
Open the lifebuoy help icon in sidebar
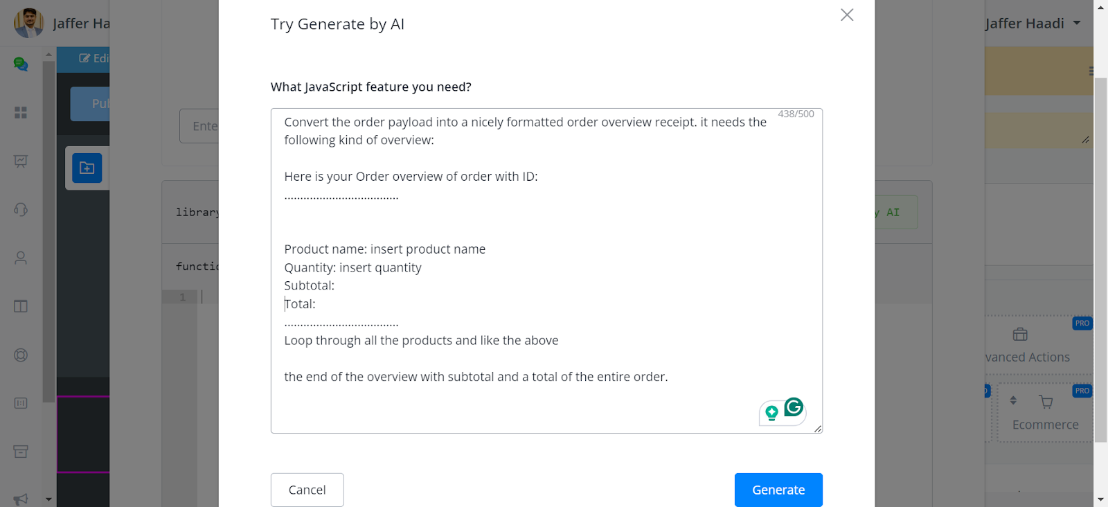pos(21,355)
